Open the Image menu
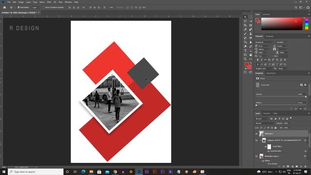 [x=21, y=2]
